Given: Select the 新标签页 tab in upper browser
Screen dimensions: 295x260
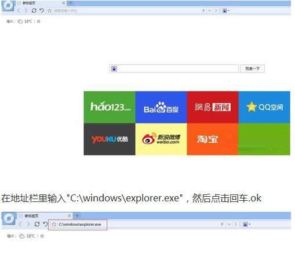Looking at the screenshot, I should 41,3.
